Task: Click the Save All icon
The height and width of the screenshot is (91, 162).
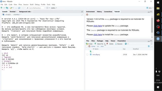Action: pyautogui.click(x=19, y=8)
